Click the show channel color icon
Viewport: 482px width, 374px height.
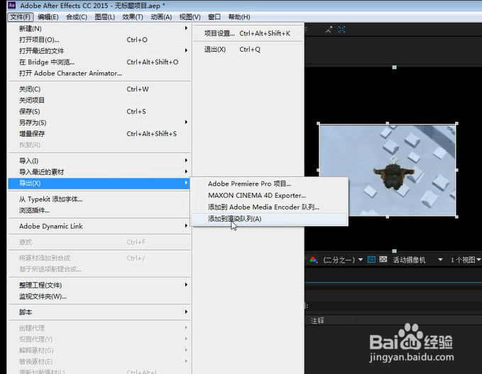313,260
